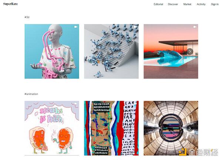The height and width of the screenshot is (160, 222).
Task: Open the #3d tag link
Action: 27,17
